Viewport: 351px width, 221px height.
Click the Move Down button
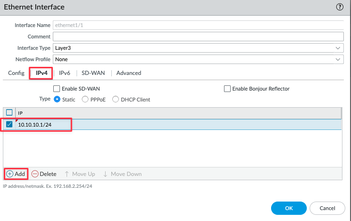pos(122,174)
